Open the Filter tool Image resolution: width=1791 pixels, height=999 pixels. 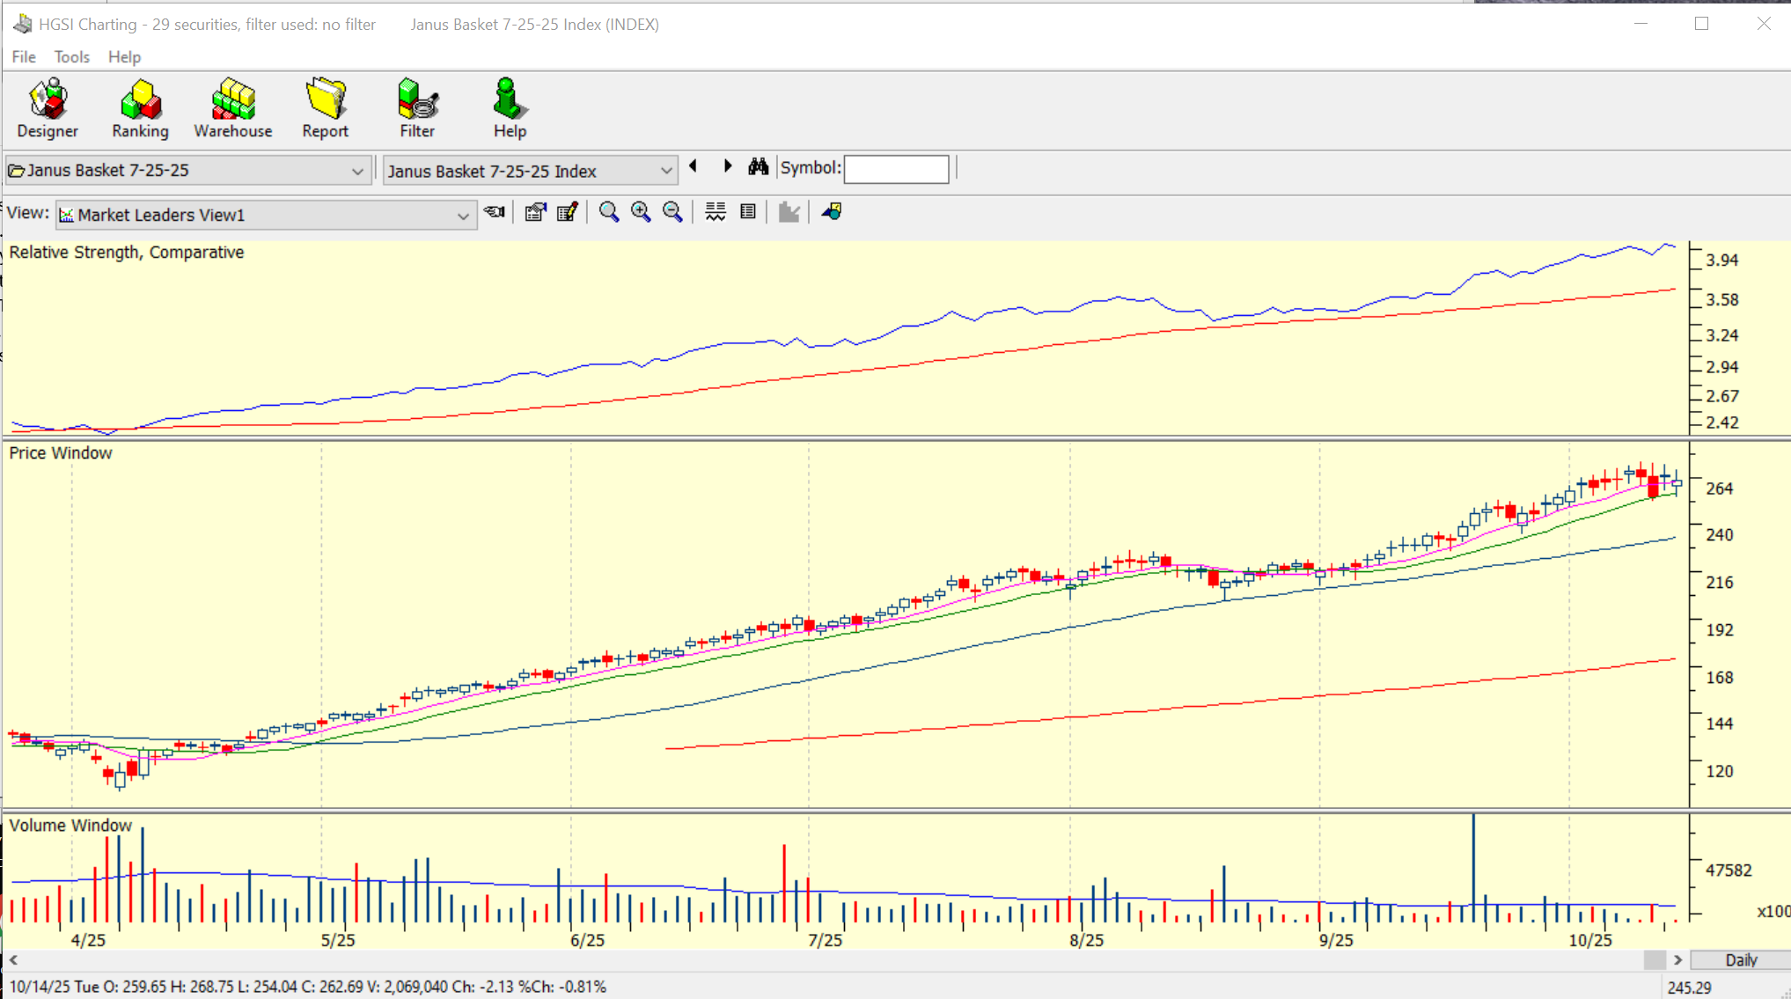coord(417,108)
